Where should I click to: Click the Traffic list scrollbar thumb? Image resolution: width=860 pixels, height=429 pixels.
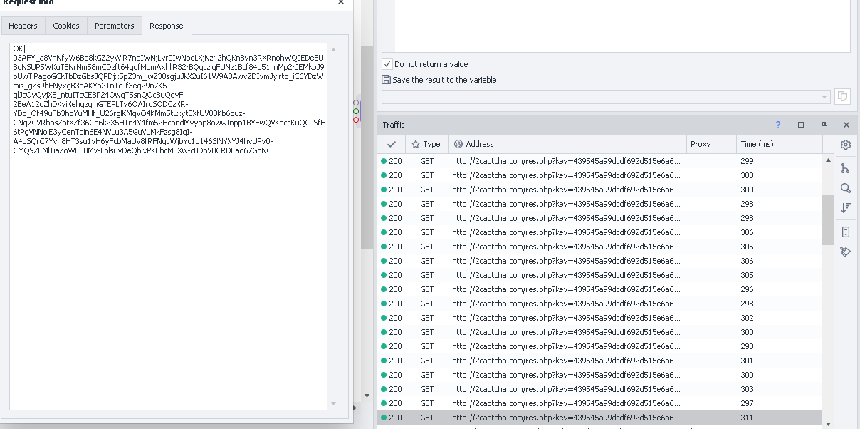click(x=828, y=220)
